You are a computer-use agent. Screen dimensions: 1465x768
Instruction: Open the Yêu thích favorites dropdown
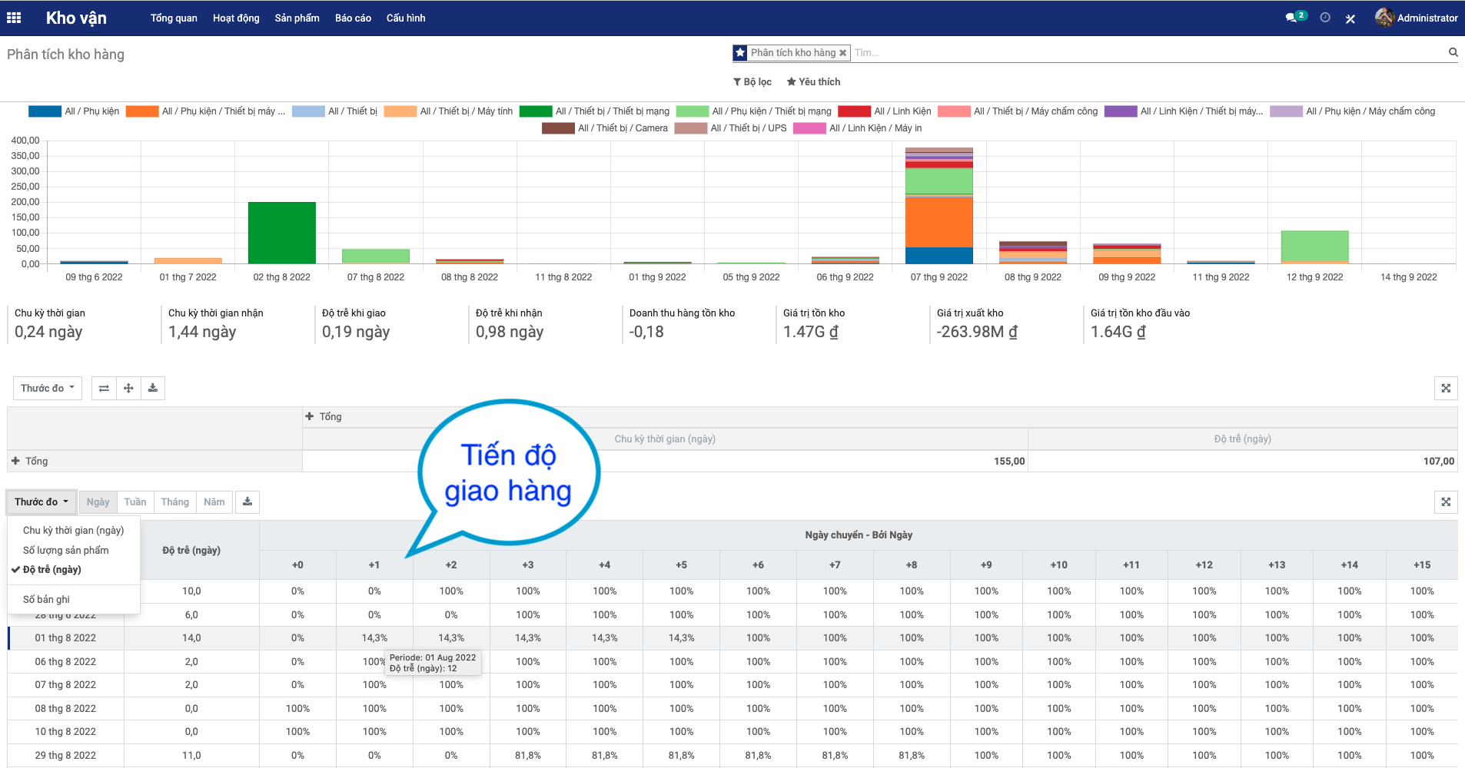[813, 81]
